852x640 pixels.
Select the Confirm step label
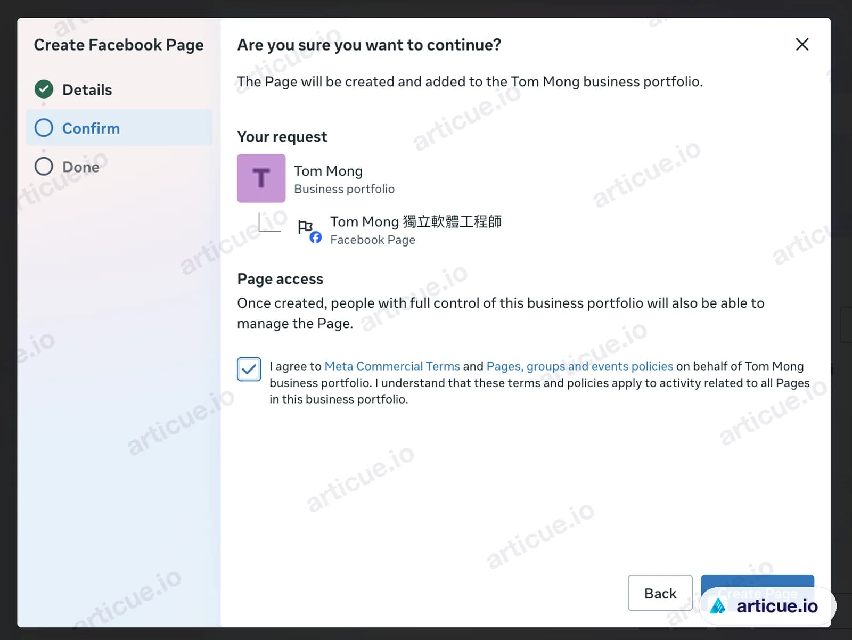[91, 128]
